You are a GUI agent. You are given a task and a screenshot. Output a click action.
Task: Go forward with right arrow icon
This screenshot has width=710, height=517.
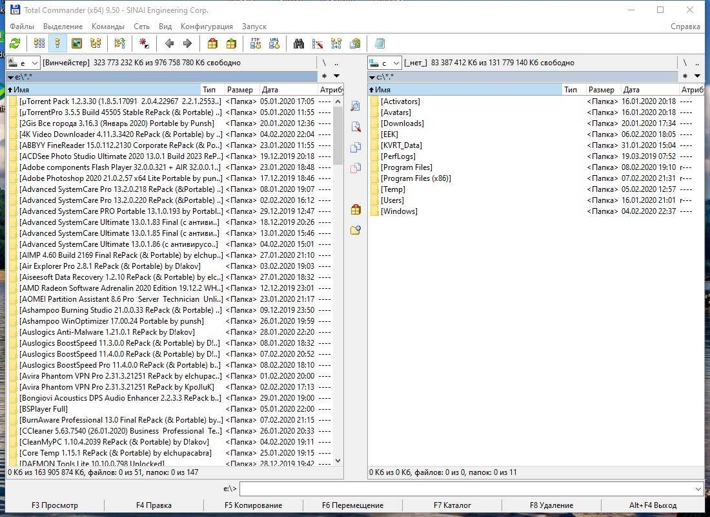[x=187, y=43]
